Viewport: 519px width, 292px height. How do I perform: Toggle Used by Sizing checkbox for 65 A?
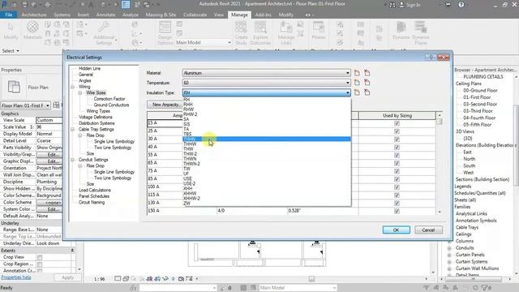(397, 163)
